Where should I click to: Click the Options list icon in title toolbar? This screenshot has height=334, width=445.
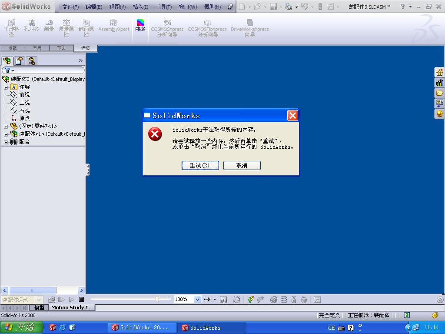(x=330, y=7)
